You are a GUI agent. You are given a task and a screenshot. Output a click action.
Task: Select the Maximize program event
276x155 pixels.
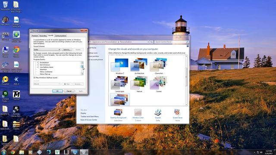pyautogui.click(x=43, y=69)
